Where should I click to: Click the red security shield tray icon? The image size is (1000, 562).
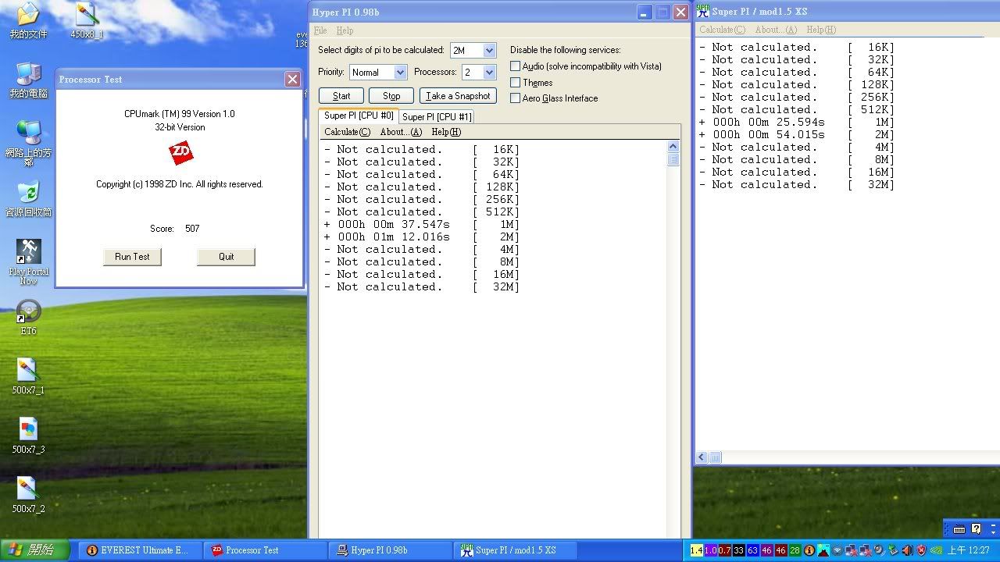point(922,550)
